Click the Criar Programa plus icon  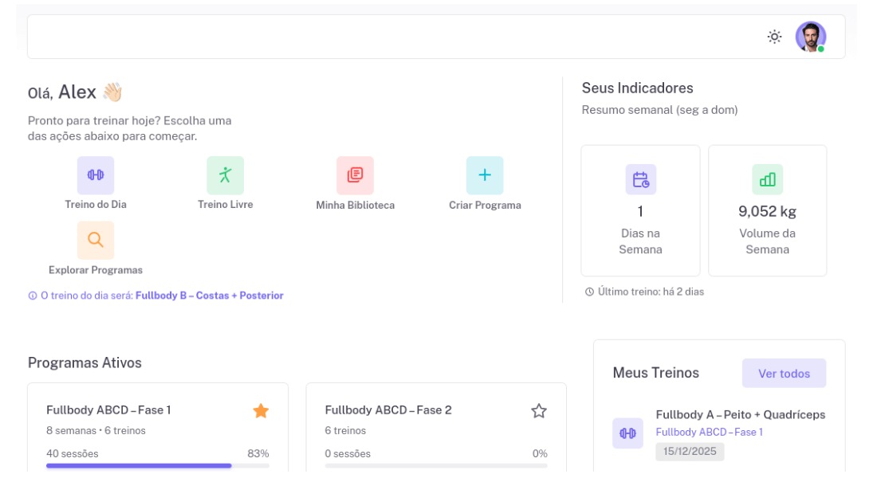tap(485, 175)
